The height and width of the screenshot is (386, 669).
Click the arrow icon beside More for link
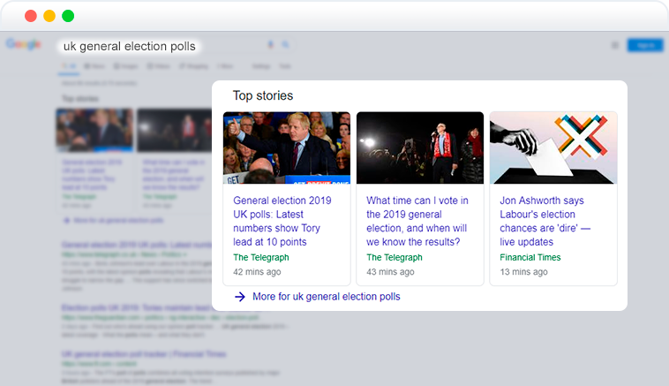tap(240, 296)
